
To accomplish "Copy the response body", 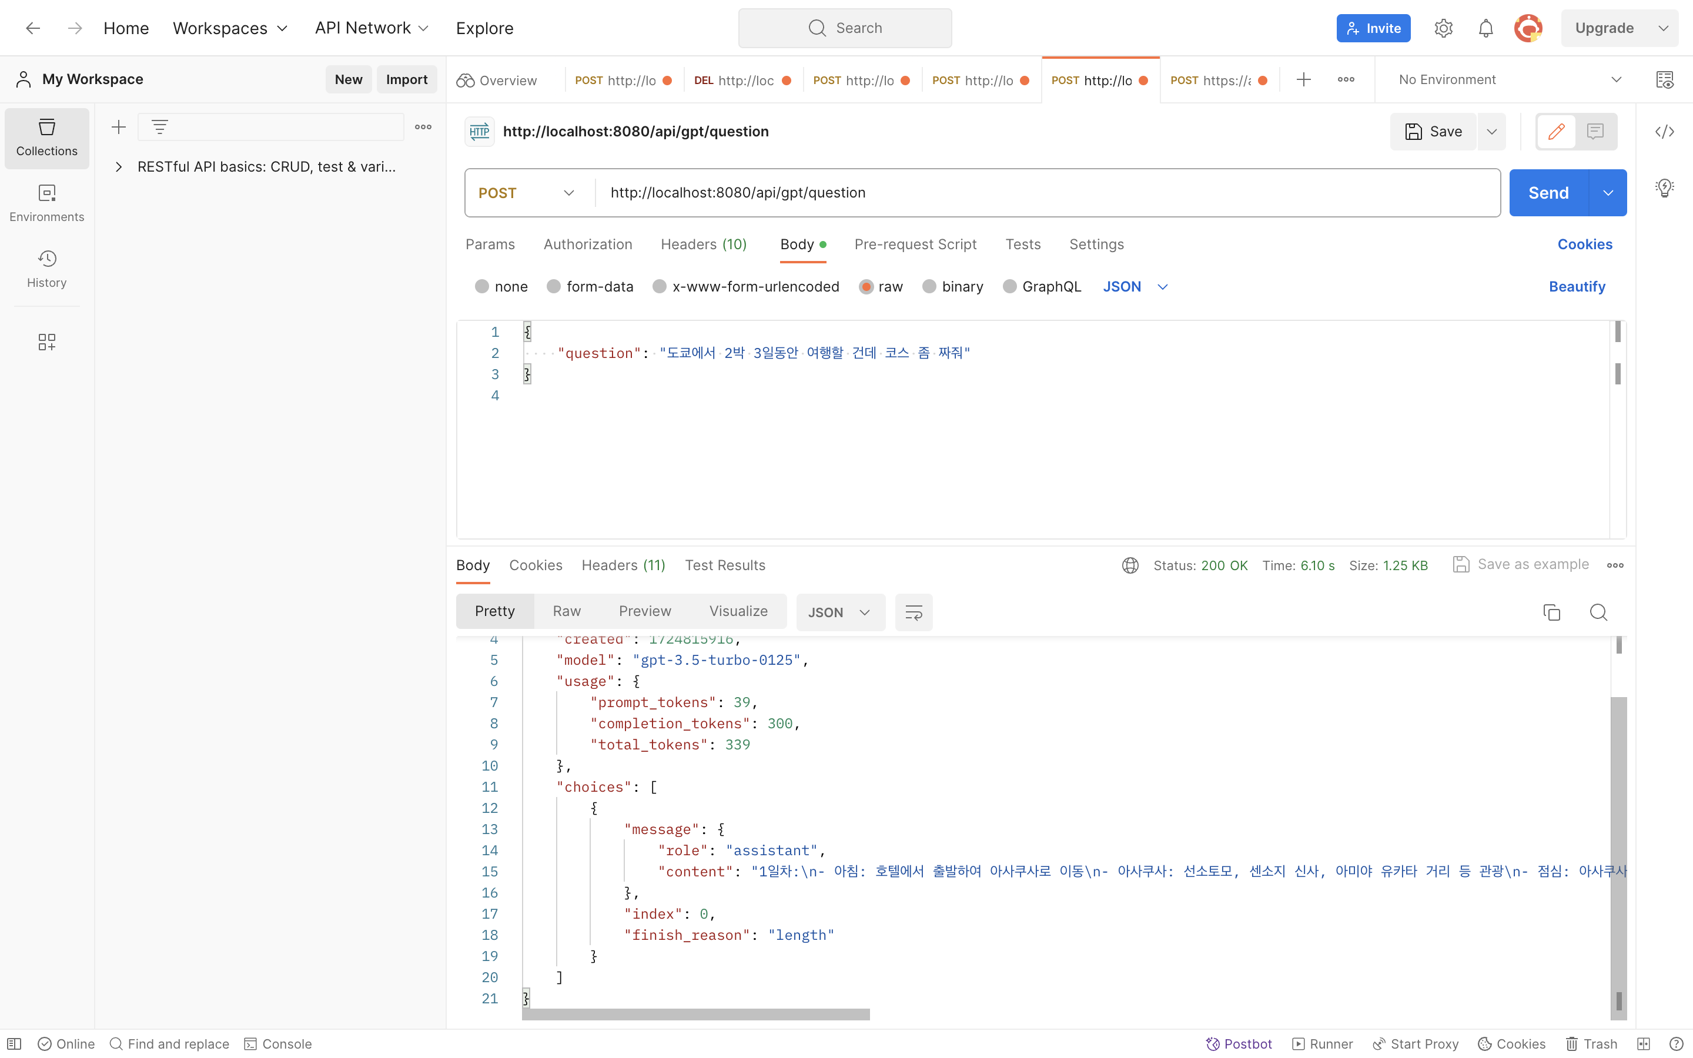I will (x=1552, y=612).
